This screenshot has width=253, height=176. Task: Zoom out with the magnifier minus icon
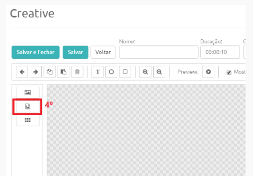tap(159, 72)
